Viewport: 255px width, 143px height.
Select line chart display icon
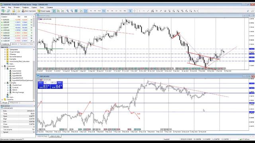63,11
